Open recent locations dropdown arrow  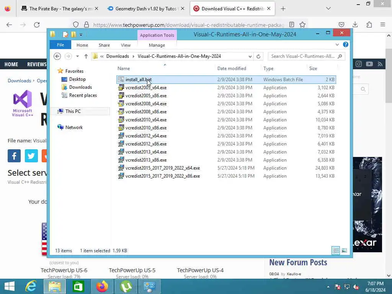77,56
